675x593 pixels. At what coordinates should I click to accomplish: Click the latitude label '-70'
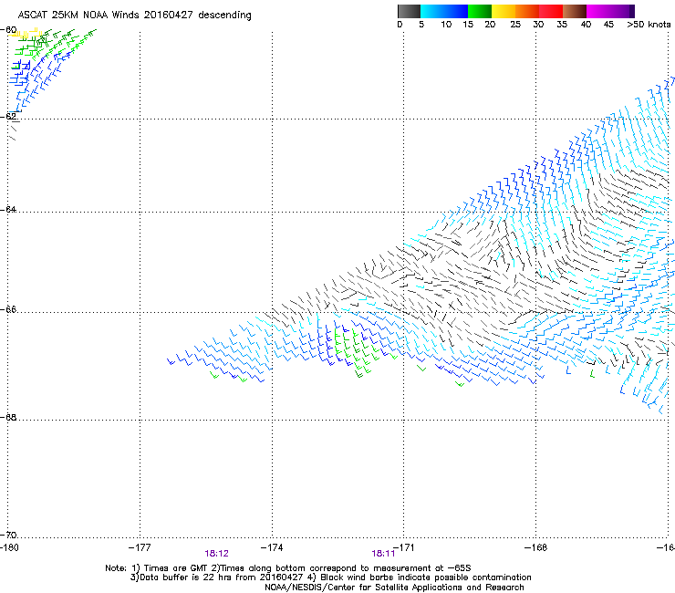8,535
